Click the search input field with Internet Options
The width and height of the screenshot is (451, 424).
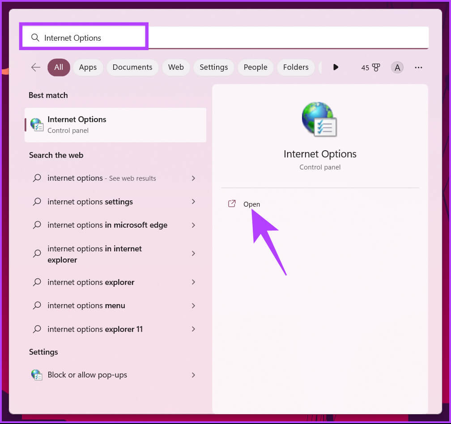225,38
